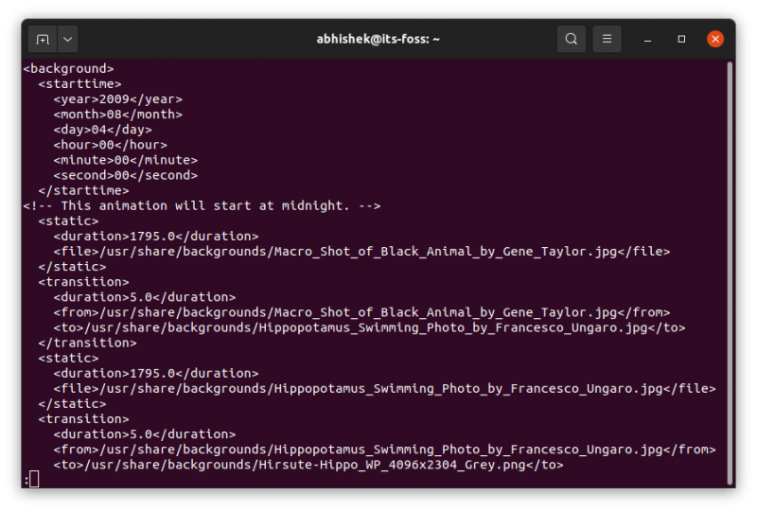
Task: Click the opening <starttime> tag
Action: pos(80,84)
